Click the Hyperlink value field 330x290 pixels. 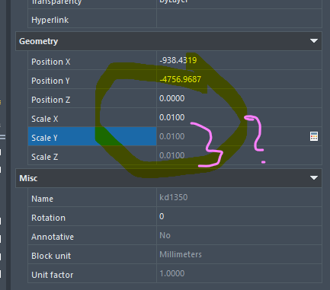point(239,18)
